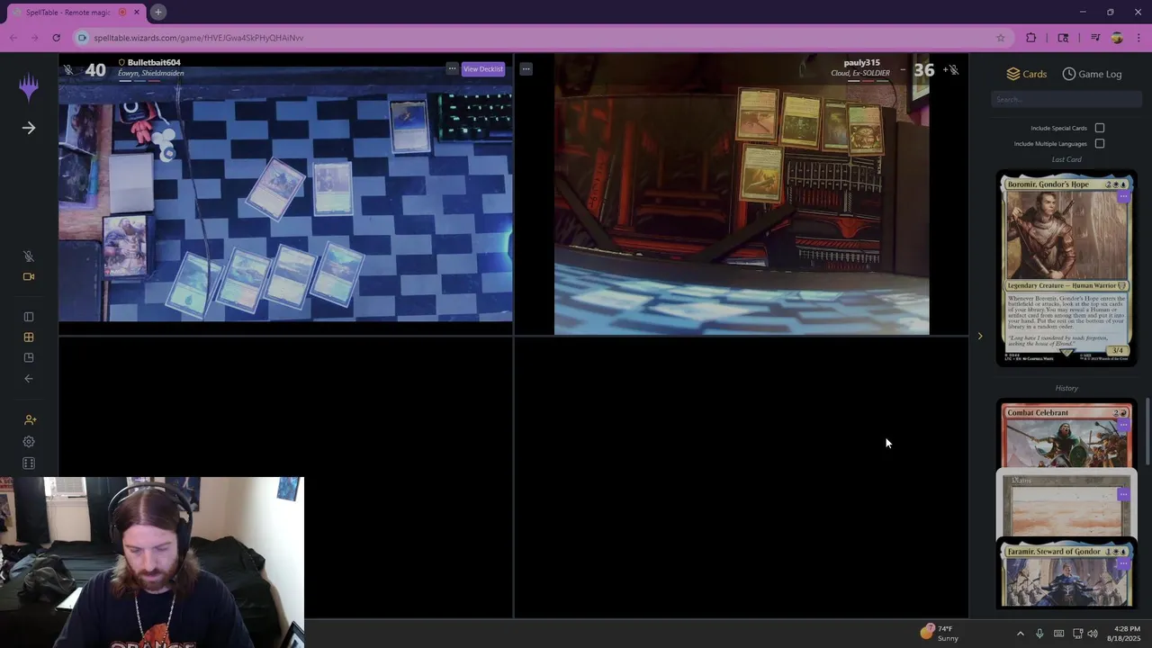Click the commander name Cloud, Ex-SOLDIER
1152x648 pixels.
[x=860, y=73]
